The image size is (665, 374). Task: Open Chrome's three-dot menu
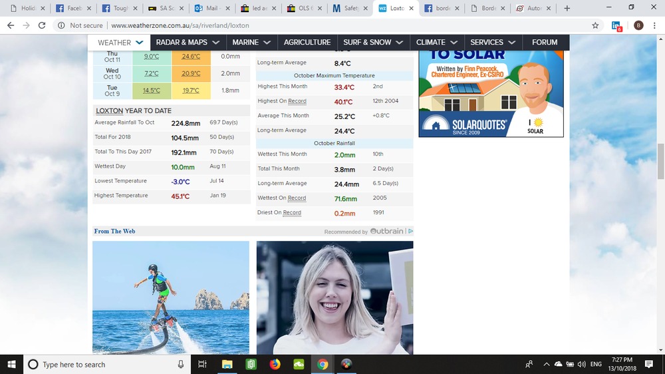pos(655,25)
